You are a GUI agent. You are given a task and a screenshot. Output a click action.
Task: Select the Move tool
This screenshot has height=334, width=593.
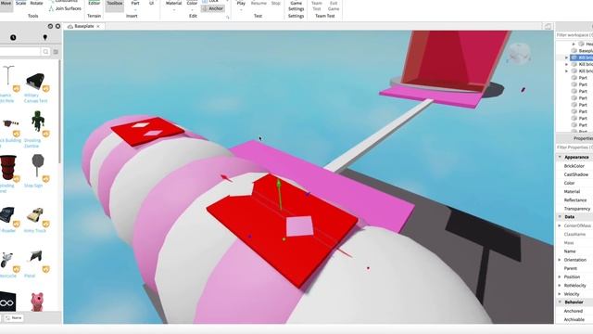(6, 5)
